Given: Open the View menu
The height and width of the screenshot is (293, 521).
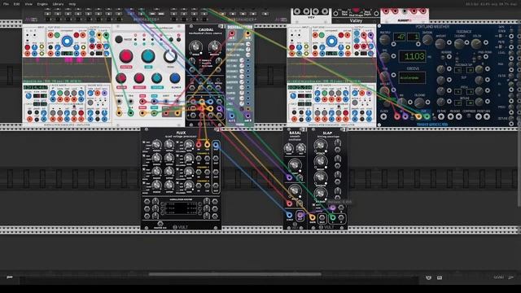Looking at the screenshot, I should pos(28,4).
